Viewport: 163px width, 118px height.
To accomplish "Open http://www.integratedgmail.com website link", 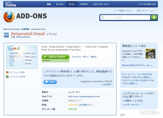I will point(84,96).
